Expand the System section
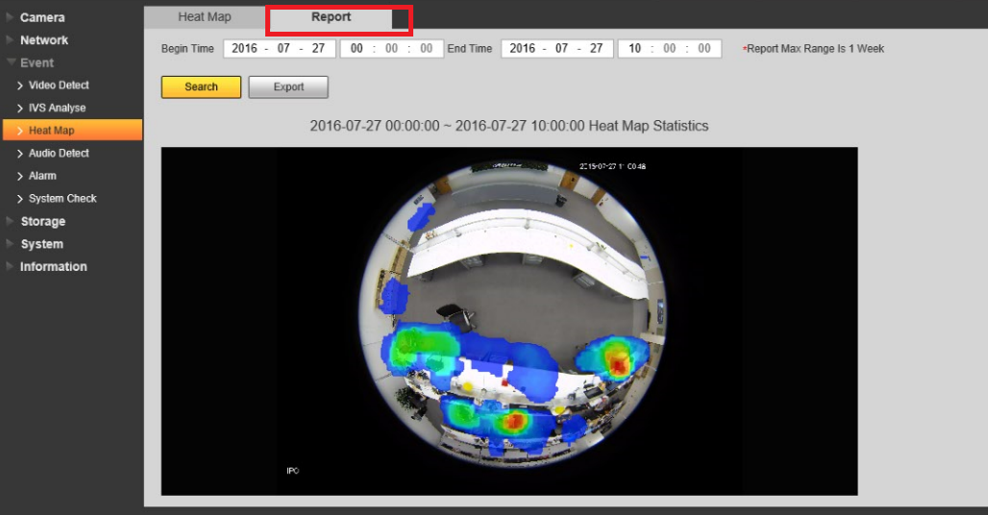 tap(41, 244)
